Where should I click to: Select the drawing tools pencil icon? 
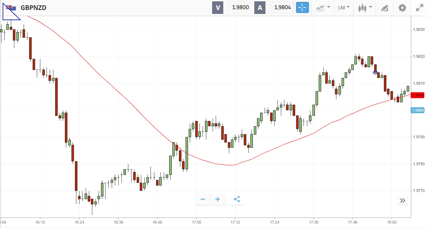(x=384, y=8)
